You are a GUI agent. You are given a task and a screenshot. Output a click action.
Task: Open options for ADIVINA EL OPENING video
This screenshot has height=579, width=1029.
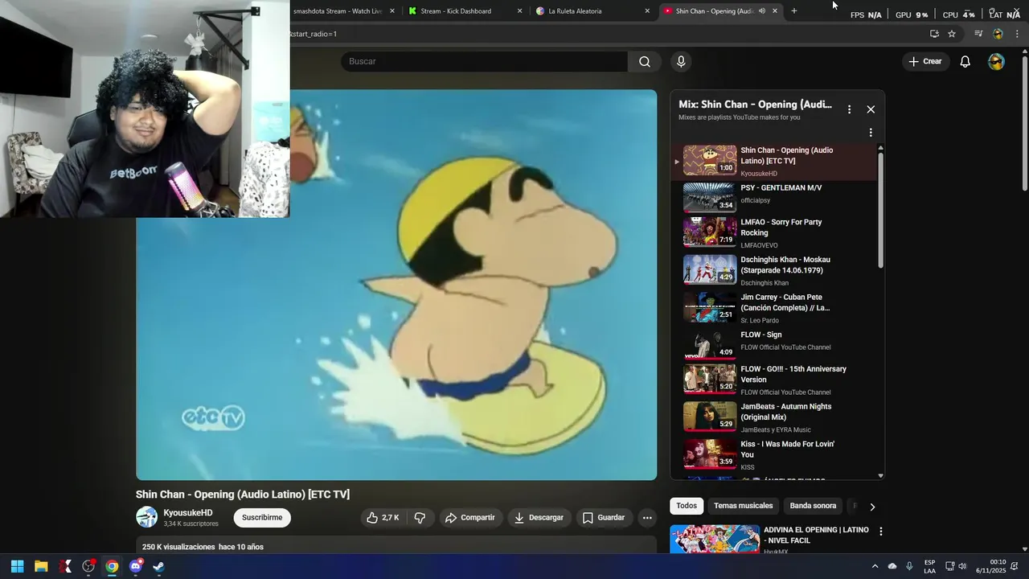881,532
